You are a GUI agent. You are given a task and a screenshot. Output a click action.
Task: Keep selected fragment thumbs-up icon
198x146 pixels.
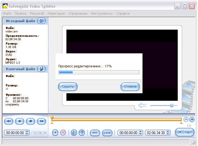[x=74, y=133]
